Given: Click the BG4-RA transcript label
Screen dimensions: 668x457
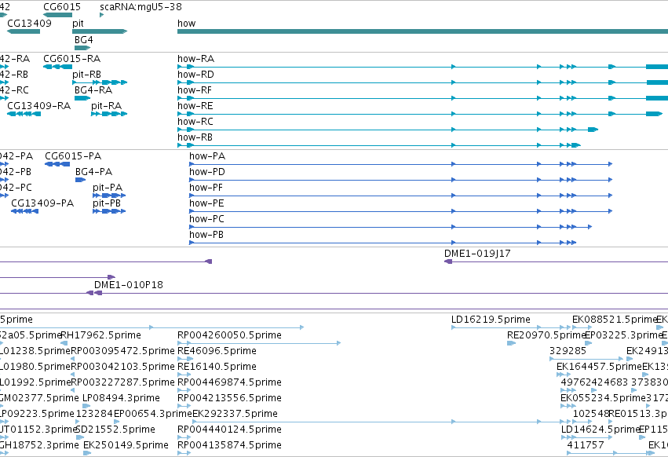Looking at the screenshot, I should 93,90.
